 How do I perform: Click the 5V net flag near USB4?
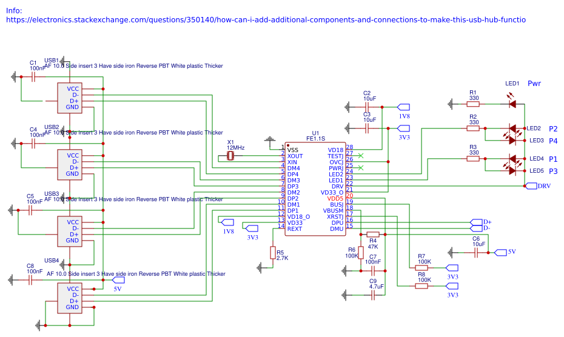click(x=118, y=280)
